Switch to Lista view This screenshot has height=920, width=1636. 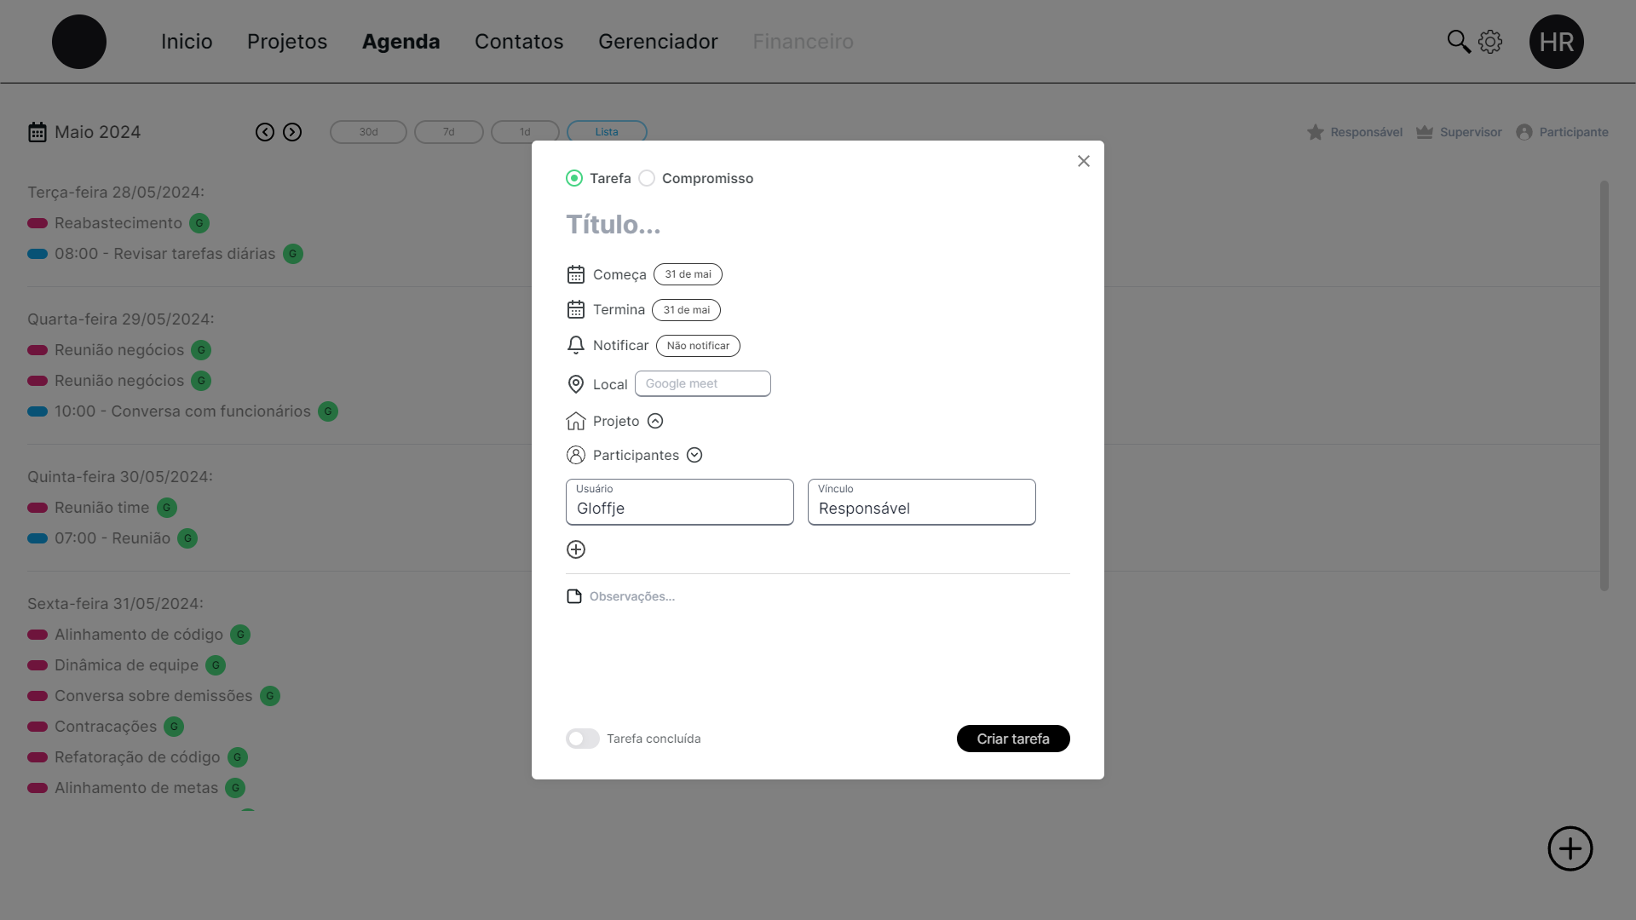click(x=607, y=132)
